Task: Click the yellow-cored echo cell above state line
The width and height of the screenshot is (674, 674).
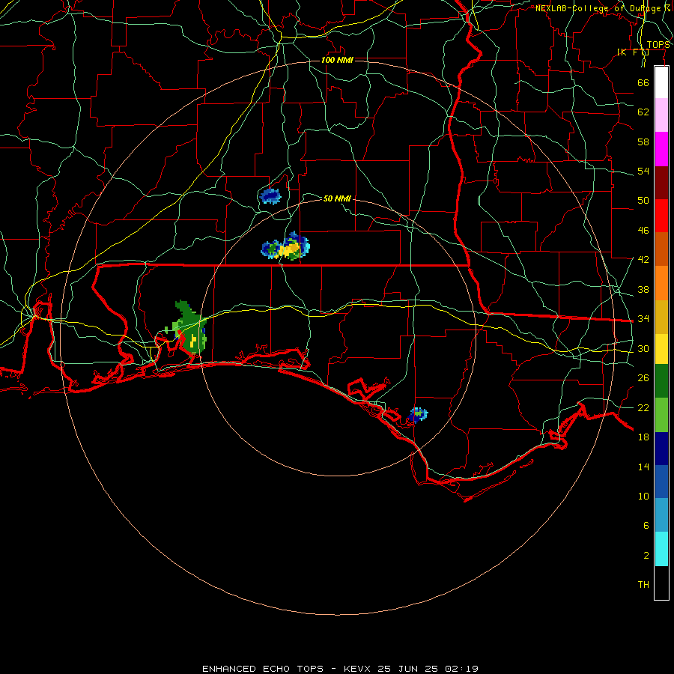Action: tap(285, 246)
